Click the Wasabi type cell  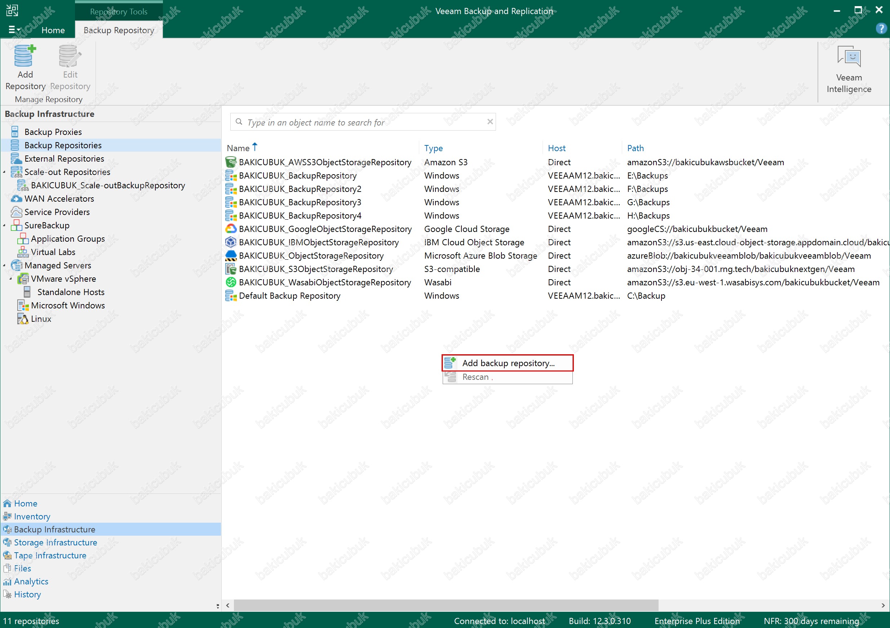click(x=438, y=282)
